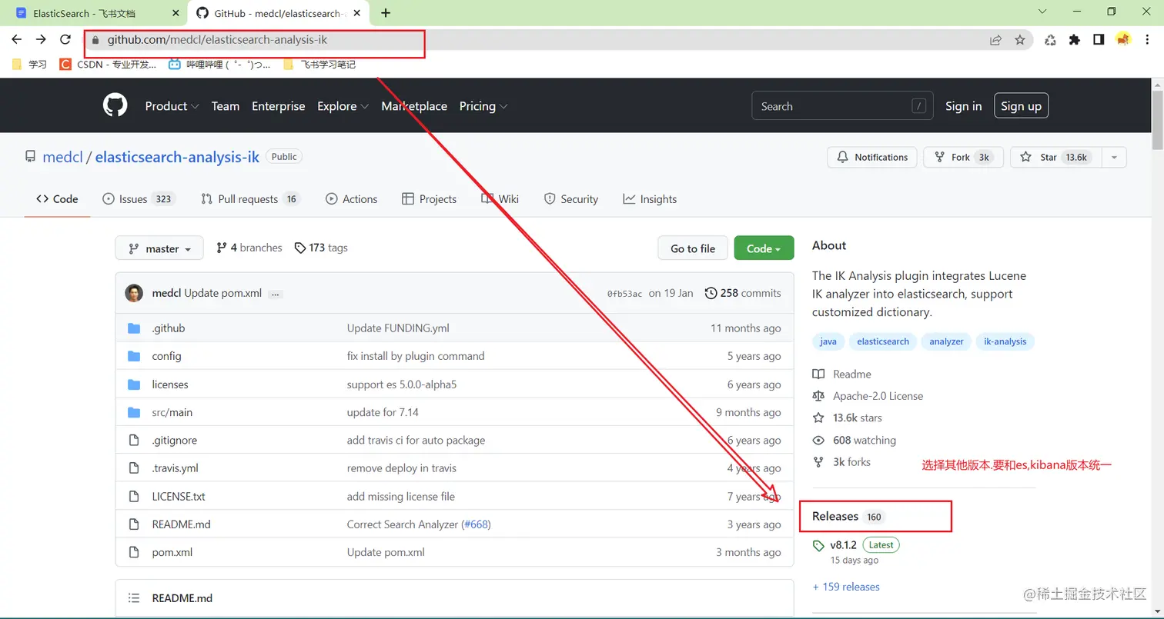This screenshot has width=1164, height=619.
Task: Open the .gitignore file
Action: tap(175, 441)
